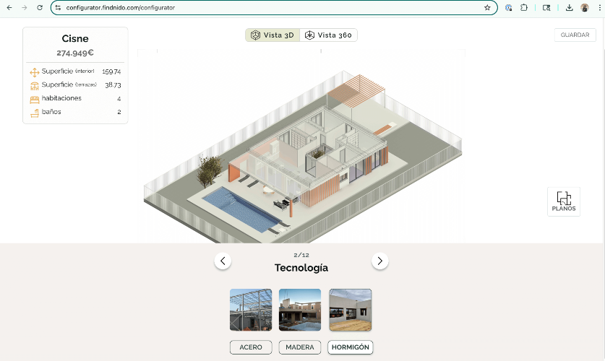Screen dimensions: 605x361
Task: Click the concrete house thumbnail
Action: [x=351, y=310]
